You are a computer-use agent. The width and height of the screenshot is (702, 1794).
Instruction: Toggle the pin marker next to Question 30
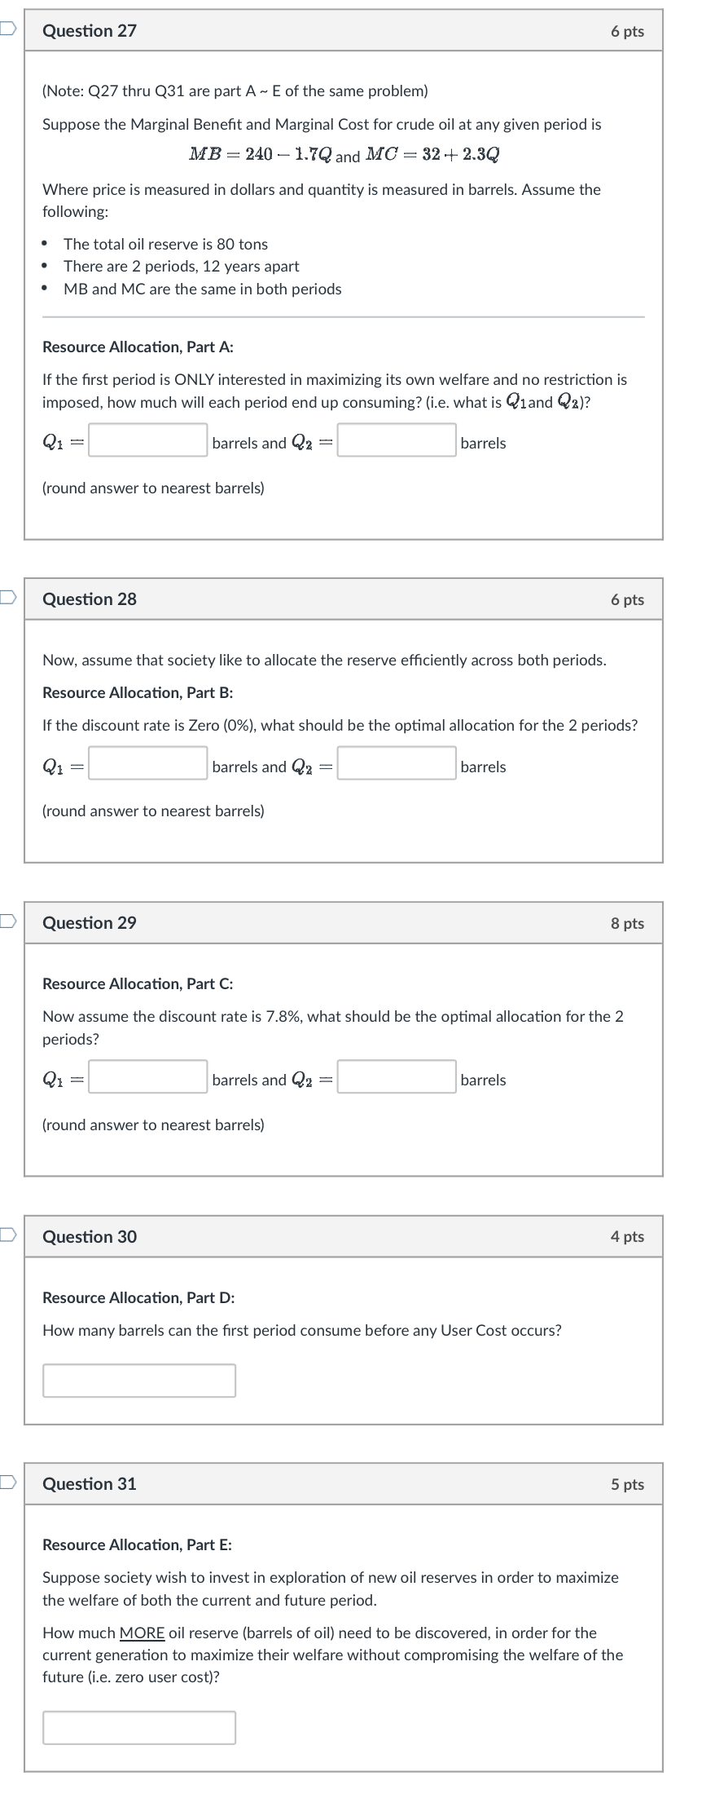pyautogui.click(x=6, y=1234)
